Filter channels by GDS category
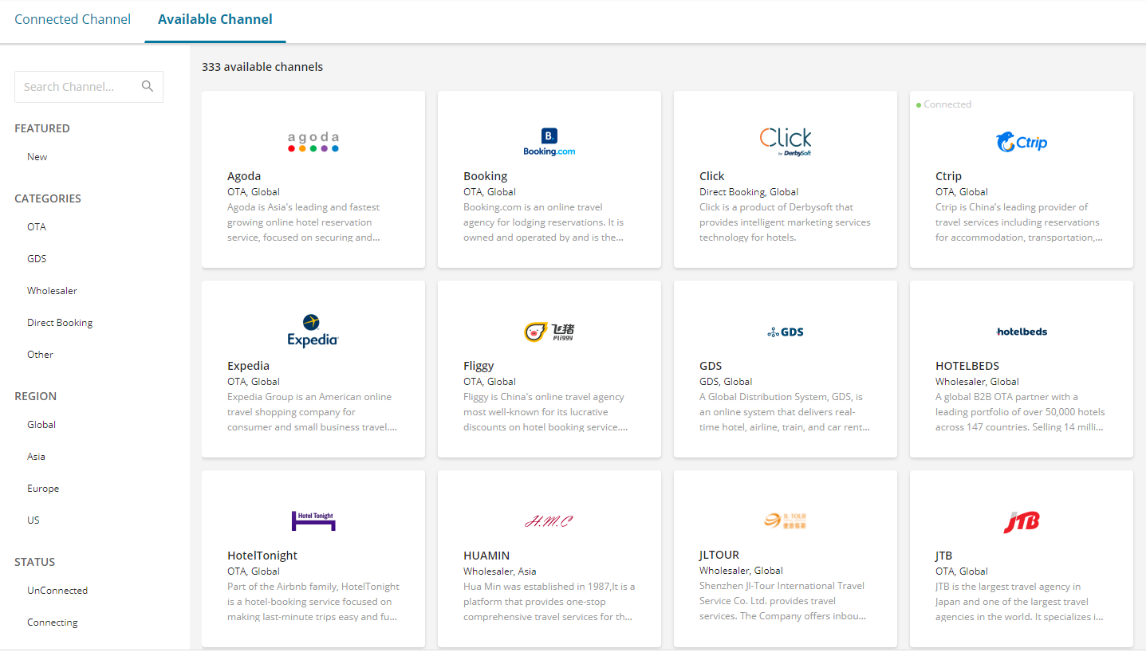This screenshot has height=652, width=1146. coord(37,259)
